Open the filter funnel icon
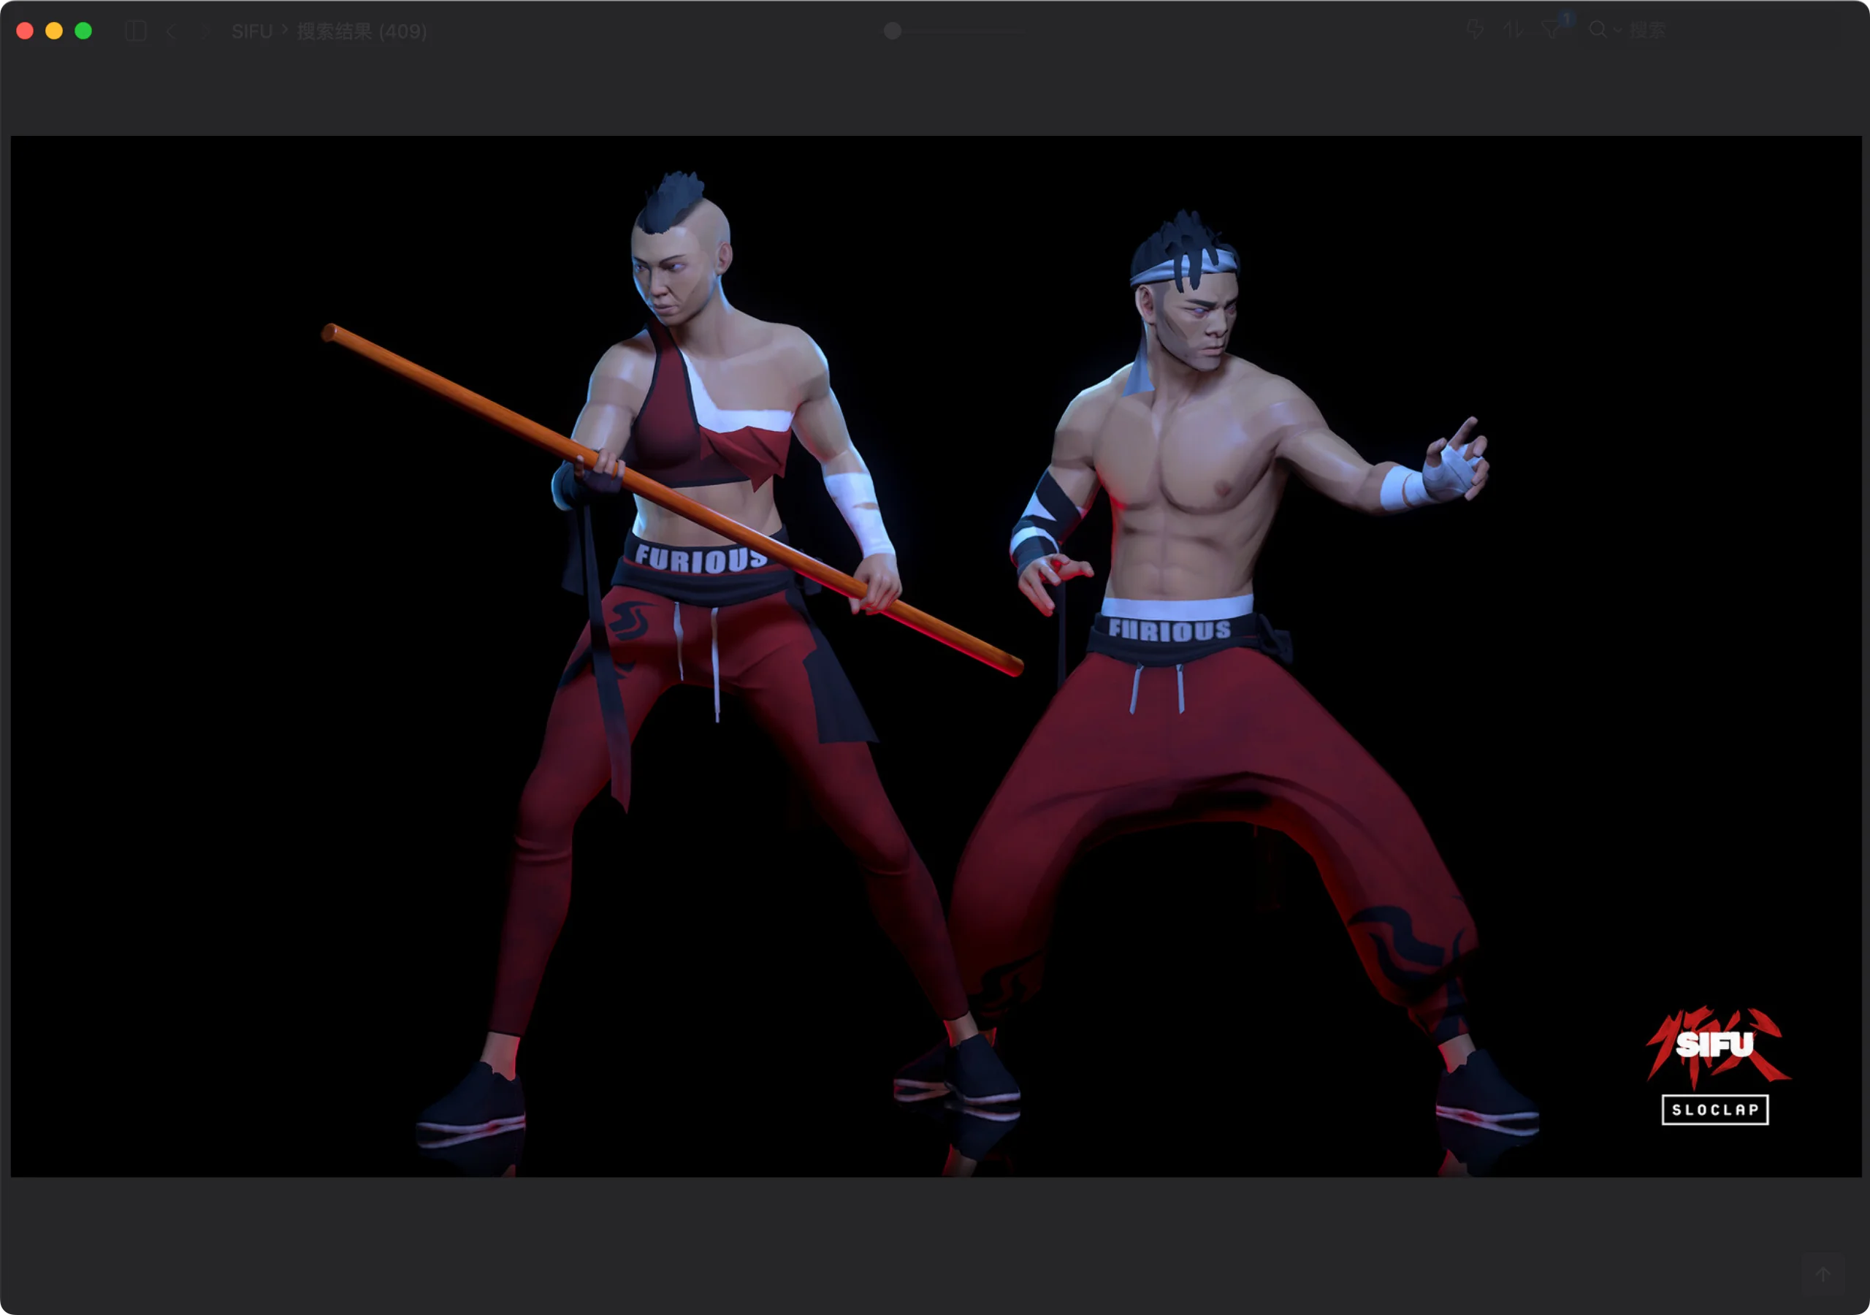Viewport: 1870px width, 1315px height. coord(1552,30)
